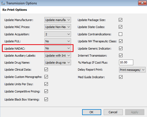Click the Transmission Options title bar icon
Viewport: 147px width, 117px height.
[x=3, y=3]
